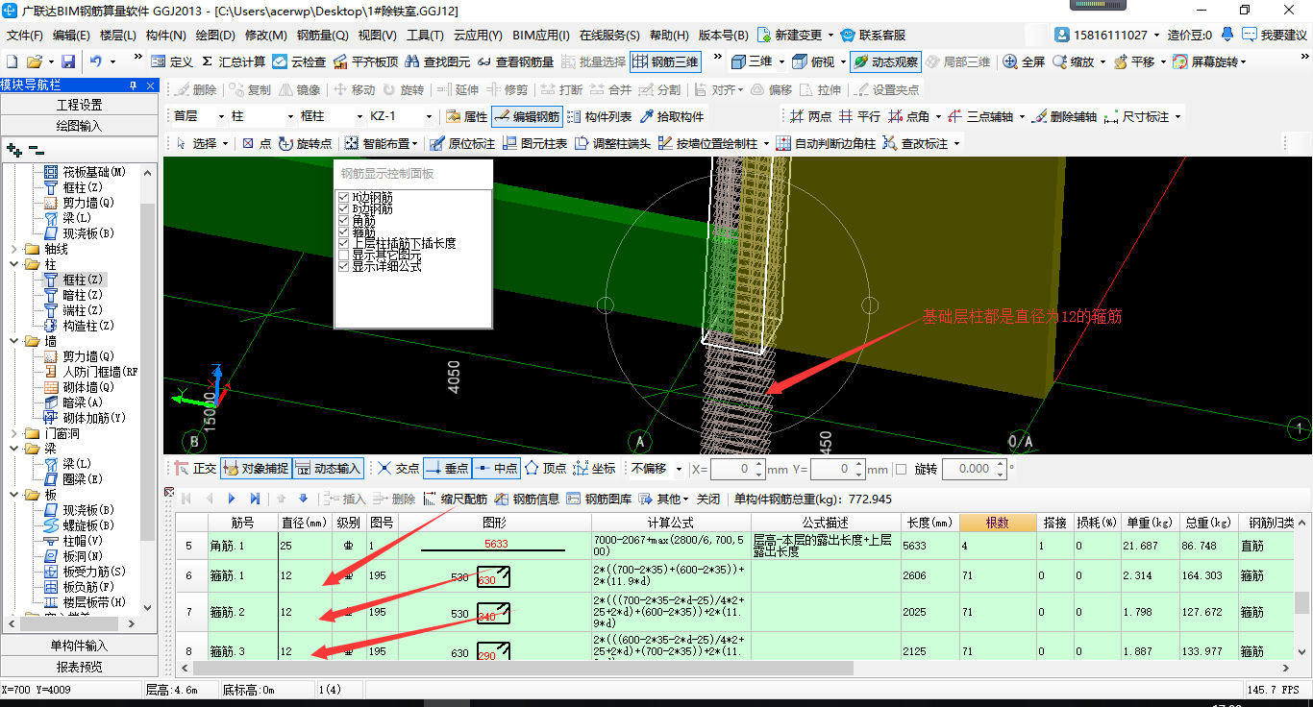Screen dimensions: 1313x707
Task: Toggle 箍筋 checkbox
Action: [x=343, y=232]
